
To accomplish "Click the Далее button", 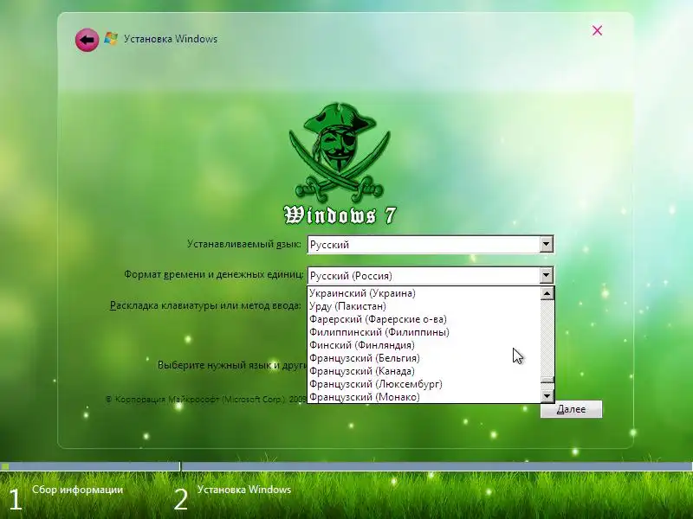I will pos(571,409).
